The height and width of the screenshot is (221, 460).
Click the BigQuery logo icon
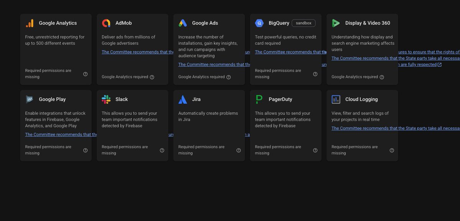coord(260,23)
